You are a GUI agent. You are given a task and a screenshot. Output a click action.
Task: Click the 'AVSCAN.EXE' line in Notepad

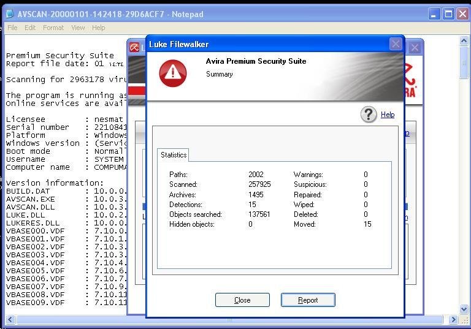pos(66,199)
